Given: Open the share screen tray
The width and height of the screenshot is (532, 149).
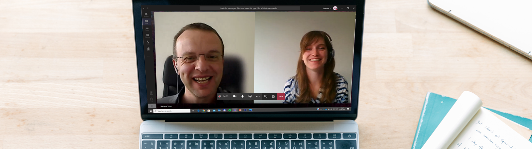Looking at the screenshot, I should click(x=250, y=96).
